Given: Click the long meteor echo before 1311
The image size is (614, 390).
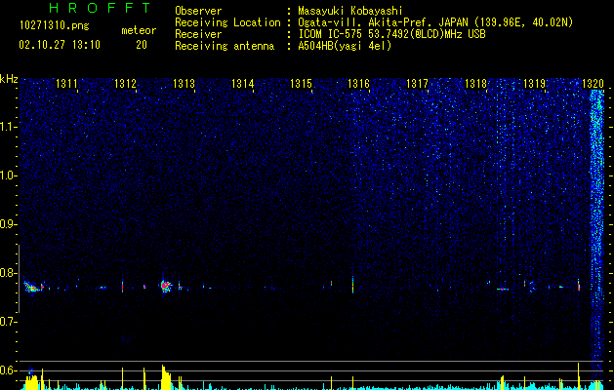Looking at the screenshot, I should click(x=33, y=287).
